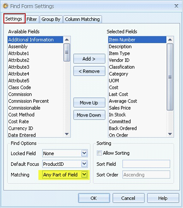Confirm with the OK button
This screenshot has height=208, width=183.
pos(94,198)
